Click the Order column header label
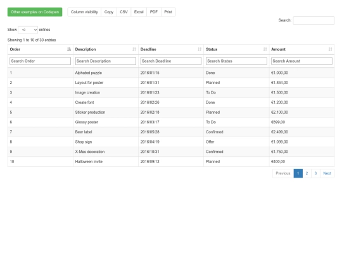The image size is (342, 256). pos(15,49)
